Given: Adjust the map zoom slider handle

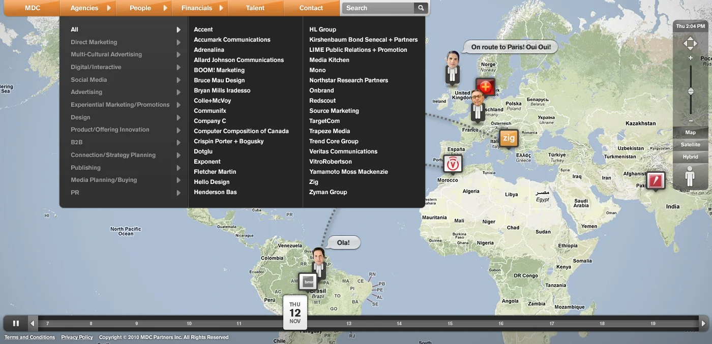Looking at the screenshot, I should pyautogui.click(x=691, y=91).
